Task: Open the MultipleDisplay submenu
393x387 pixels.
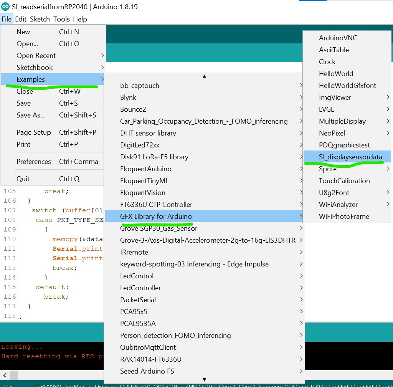Action: pyautogui.click(x=347, y=121)
